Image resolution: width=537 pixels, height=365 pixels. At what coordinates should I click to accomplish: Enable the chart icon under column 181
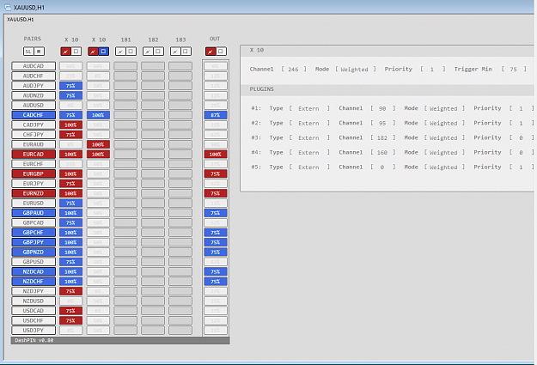(x=120, y=52)
